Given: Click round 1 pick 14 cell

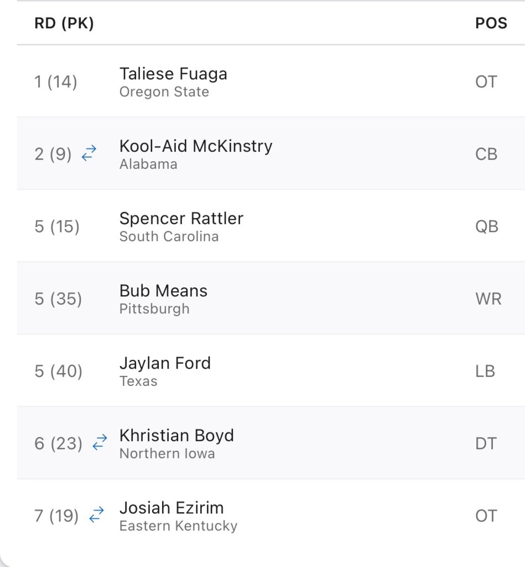Looking at the screenshot, I should tap(55, 82).
